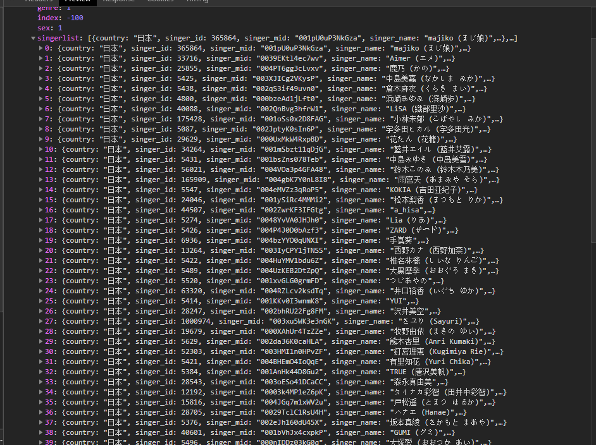This screenshot has width=596, height=445.
Task: Expand item 9 with singer_id 29629
Action: (x=40, y=139)
